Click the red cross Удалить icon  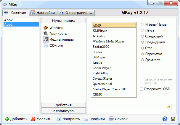point(33,119)
